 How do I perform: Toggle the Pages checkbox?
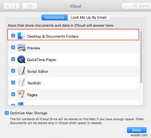(13, 94)
